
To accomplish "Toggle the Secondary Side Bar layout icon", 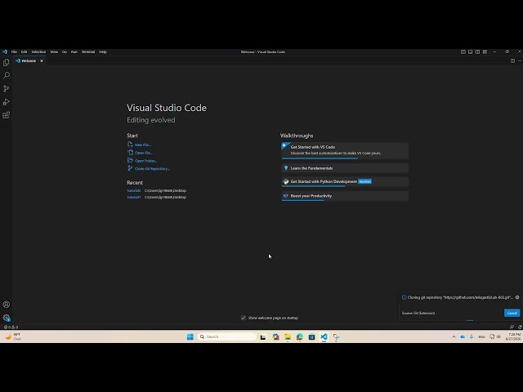I will (x=477, y=52).
